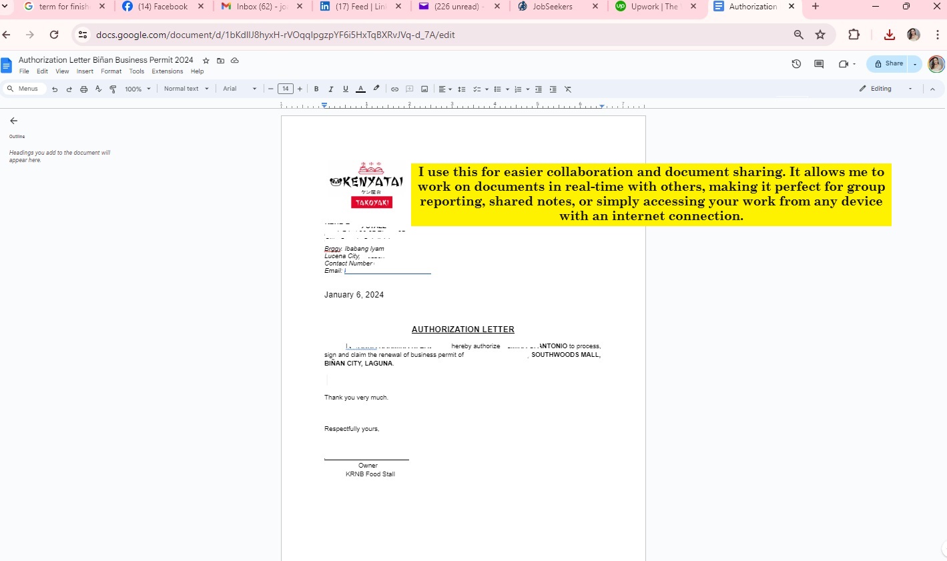Open Chrome's Extensions puzzle icon

click(854, 35)
